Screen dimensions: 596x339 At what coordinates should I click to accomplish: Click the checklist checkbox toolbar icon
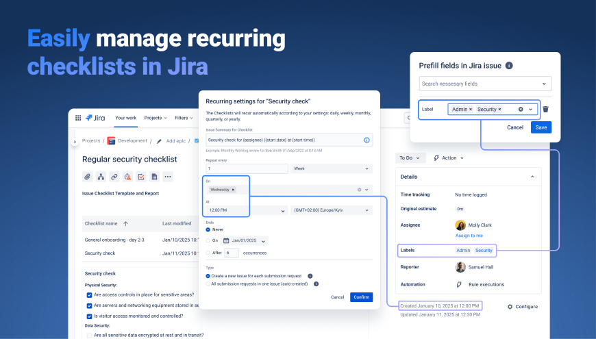click(141, 177)
